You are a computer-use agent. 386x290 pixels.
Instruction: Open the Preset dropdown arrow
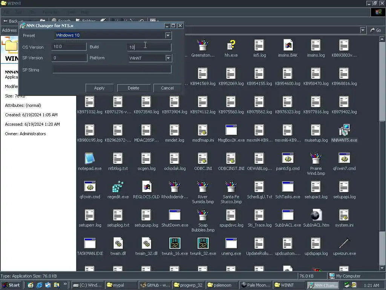point(168,35)
